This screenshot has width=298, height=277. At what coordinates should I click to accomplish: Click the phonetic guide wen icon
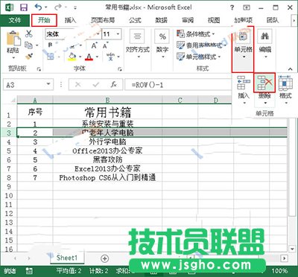(110, 57)
